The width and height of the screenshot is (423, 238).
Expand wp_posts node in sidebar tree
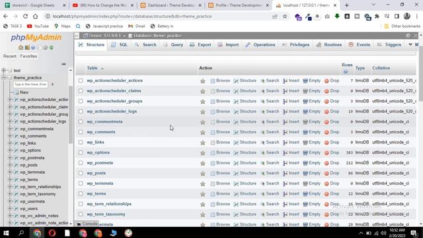tap(11, 165)
